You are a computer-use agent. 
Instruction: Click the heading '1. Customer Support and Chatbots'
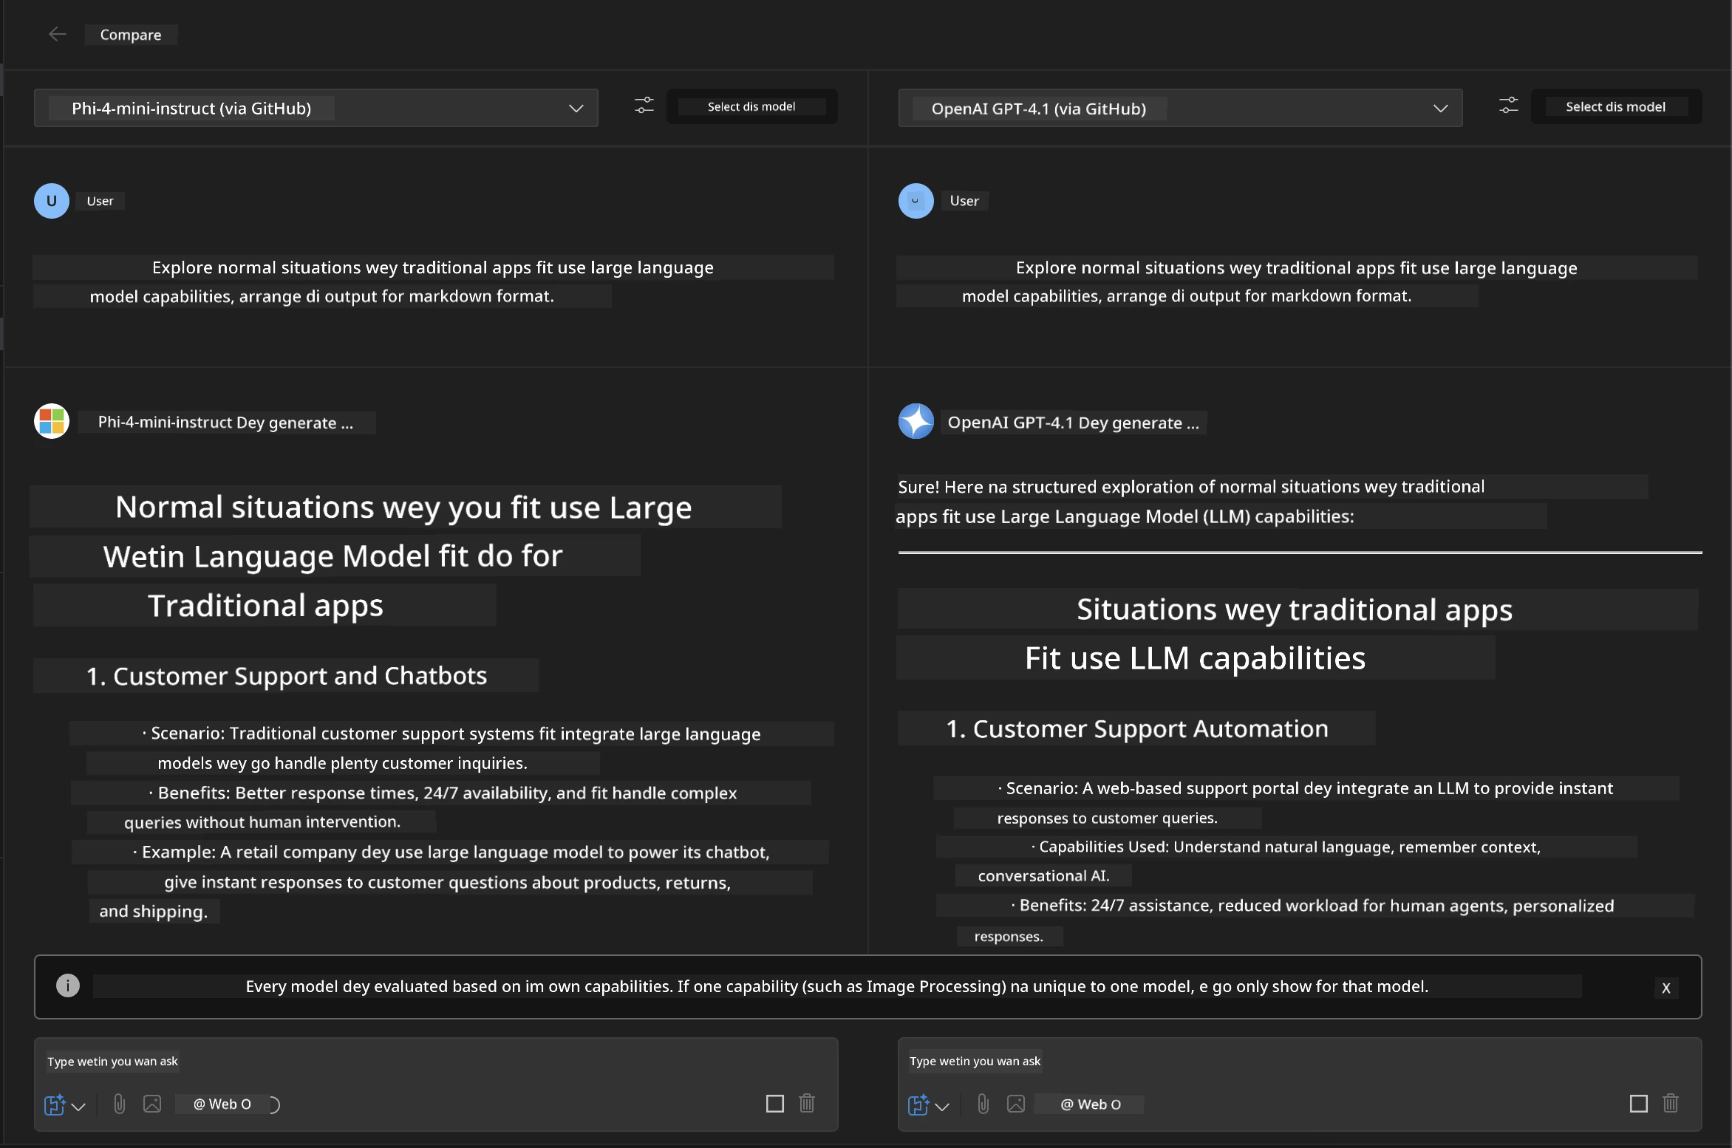286,675
